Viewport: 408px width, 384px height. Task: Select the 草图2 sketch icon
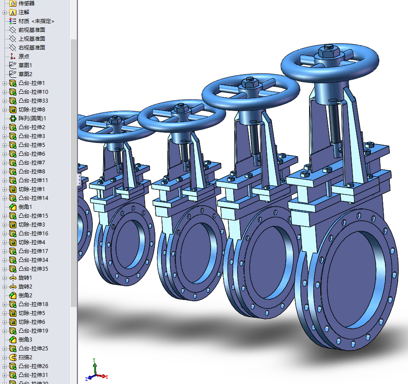click(x=12, y=74)
